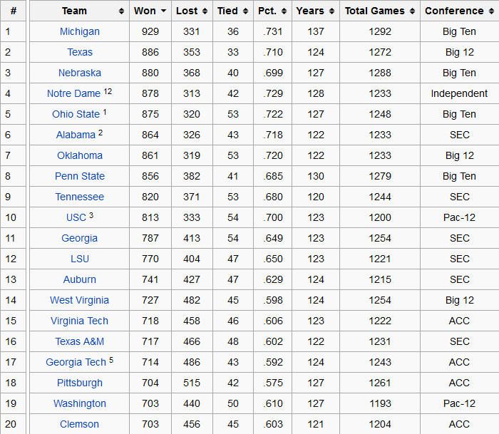The height and width of the screenshot is (434, 499).
Task: Sort by Total Games column
Action: 379,11
